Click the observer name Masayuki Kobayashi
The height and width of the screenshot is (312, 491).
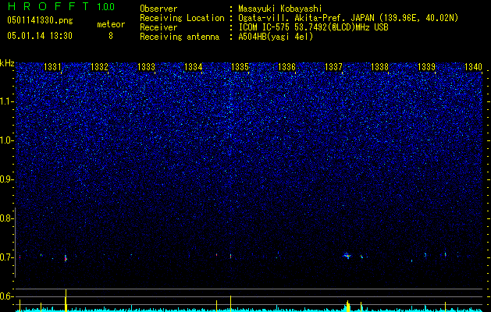(x=280, y=9)
